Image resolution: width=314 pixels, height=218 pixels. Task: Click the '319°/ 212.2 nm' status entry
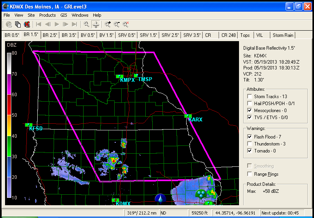coord(141,213)
